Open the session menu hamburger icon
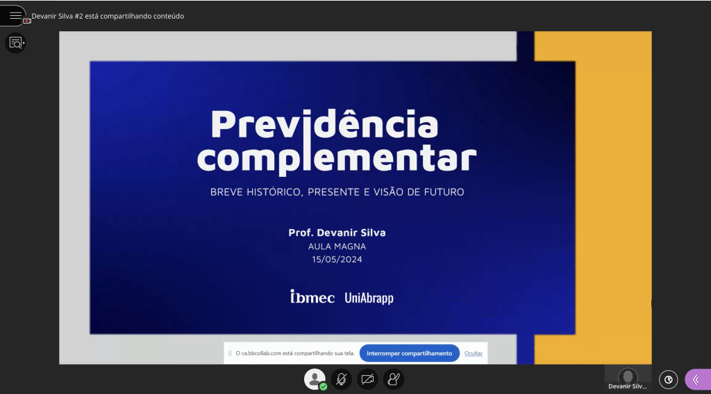711x394 pixels. tap(15, 16)
